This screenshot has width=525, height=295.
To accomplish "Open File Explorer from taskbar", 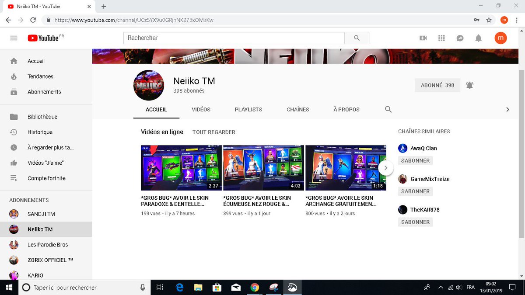I will click(x=198, y=287).
